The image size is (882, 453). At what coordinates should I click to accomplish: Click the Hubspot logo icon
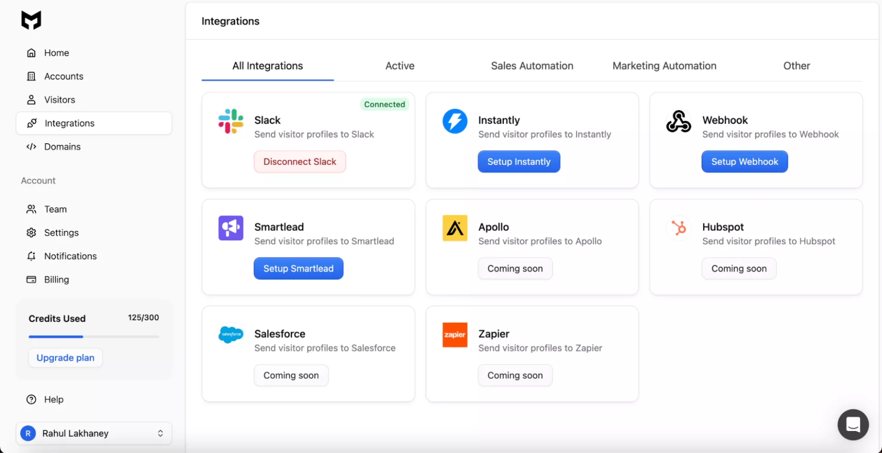pos(678,228)
